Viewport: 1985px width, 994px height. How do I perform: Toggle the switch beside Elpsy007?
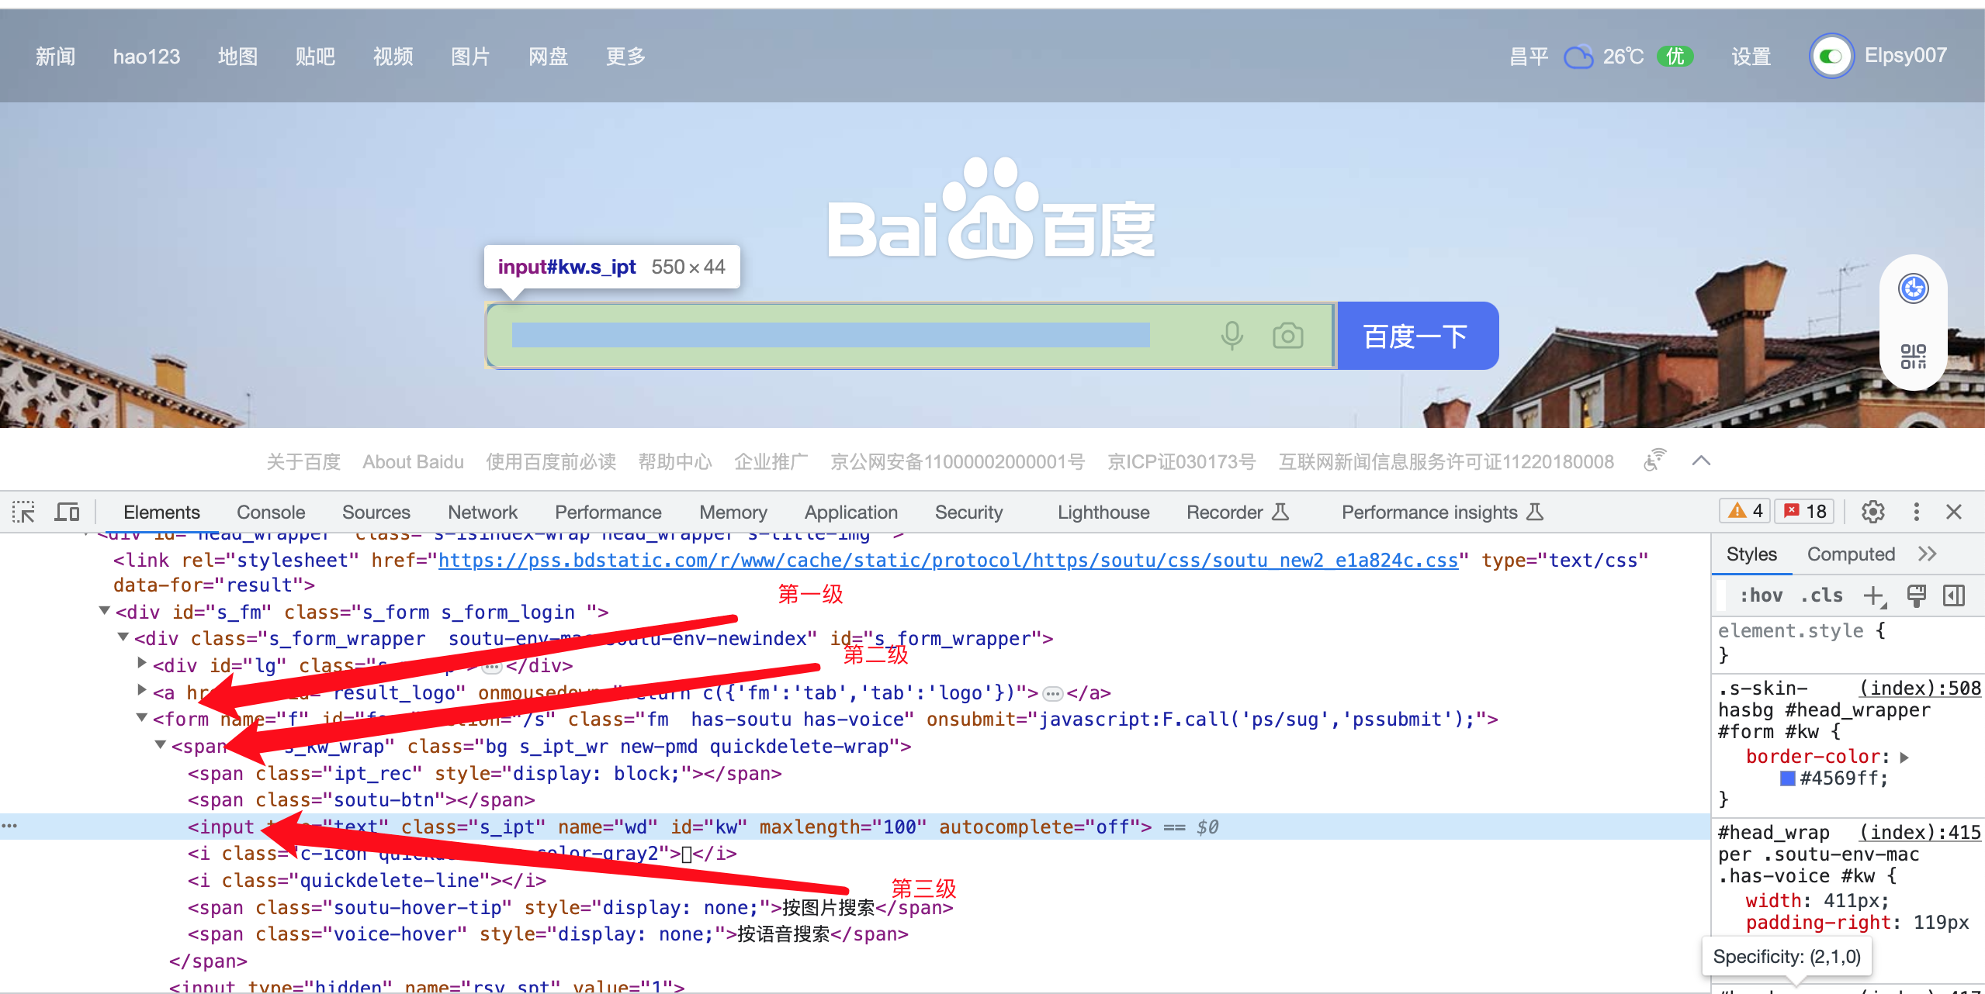point(1831,56)
